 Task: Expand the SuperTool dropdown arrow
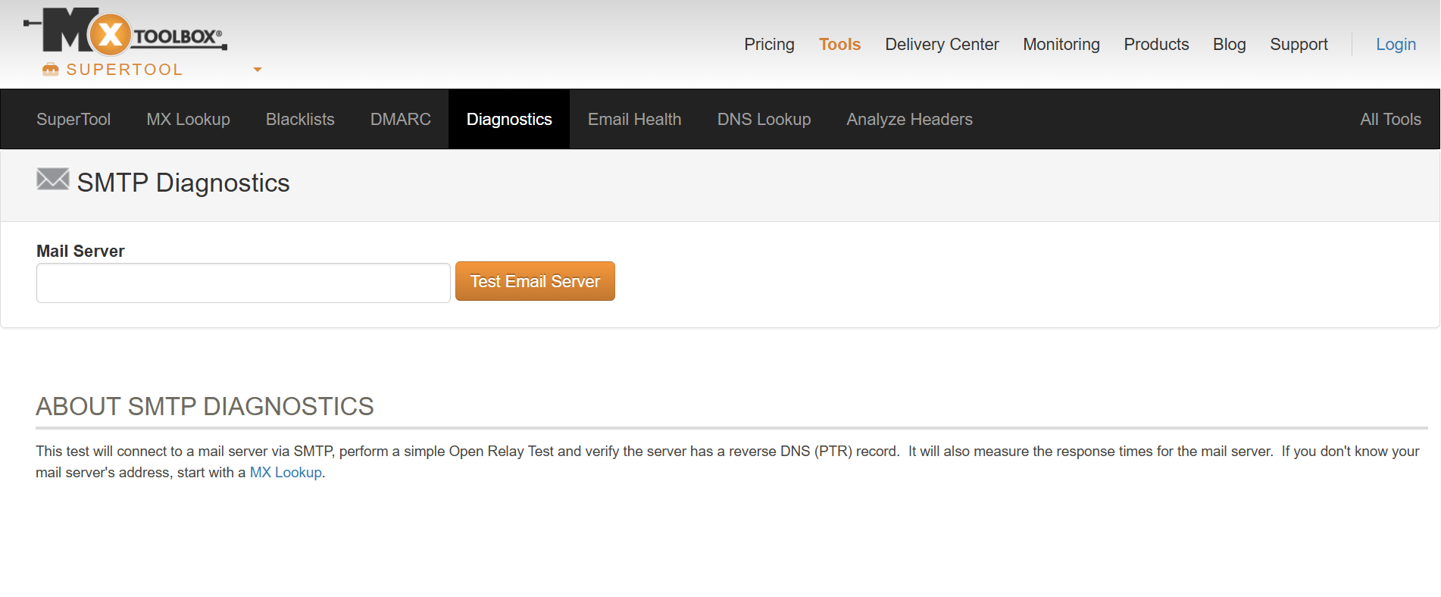pos(258,70)
